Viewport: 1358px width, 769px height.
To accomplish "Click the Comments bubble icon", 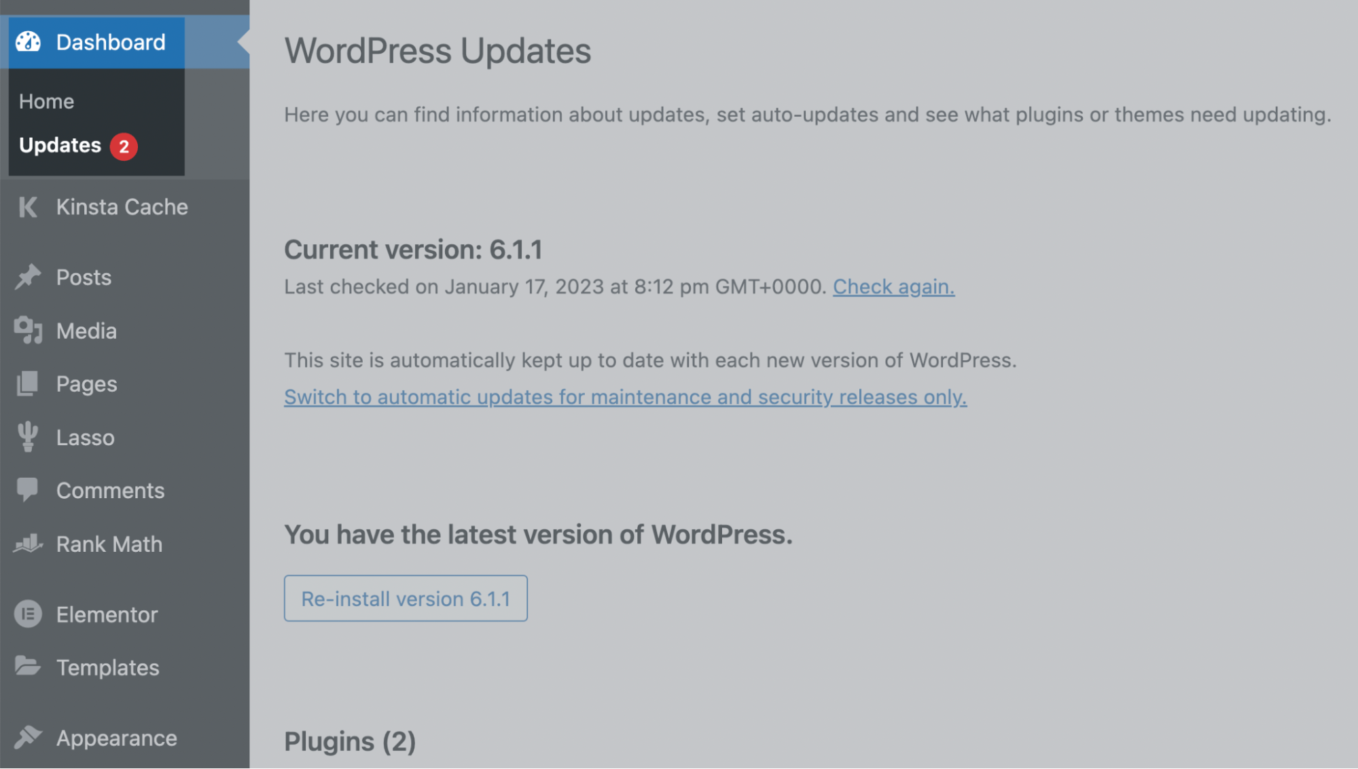I will point(27,490).
